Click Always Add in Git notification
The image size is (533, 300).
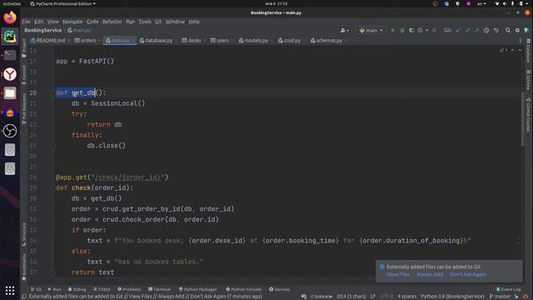430,274
